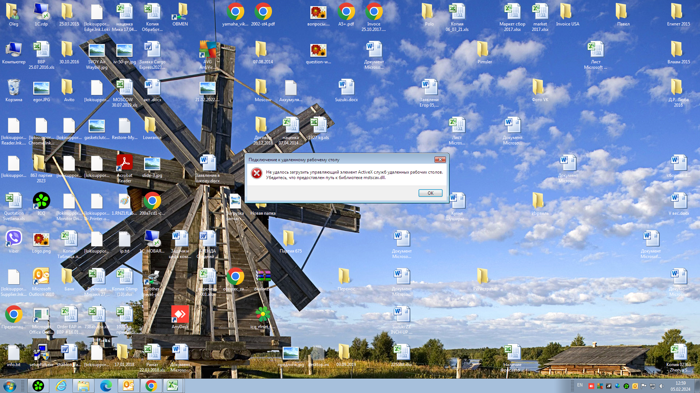
Task: Open Windows Explorer from the taskbar
Action: click(83, 386)
